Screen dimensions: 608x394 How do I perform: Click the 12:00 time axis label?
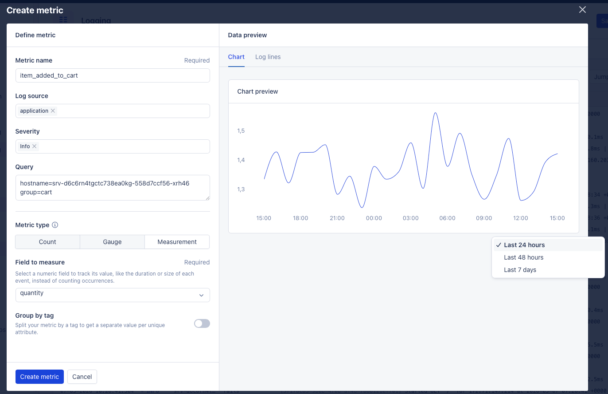pos(521,218)
